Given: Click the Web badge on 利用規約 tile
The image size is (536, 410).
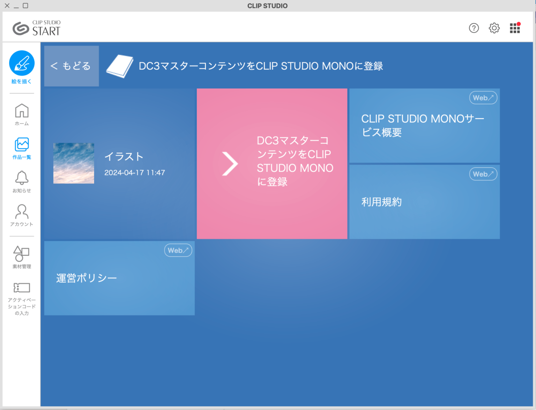Looking at the screenshot, I should tap(483, 174).
